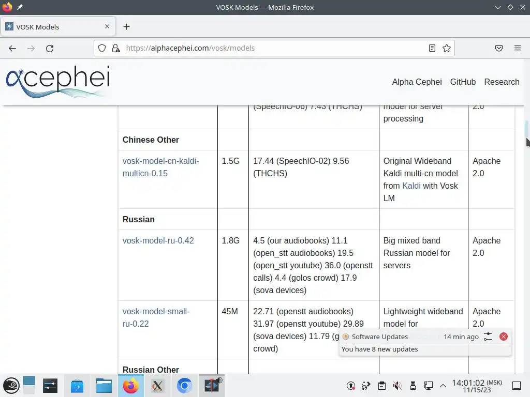Close the VOSK Models tab
Viewport: 530px width, 397px height.
click(x=107, y=26)
